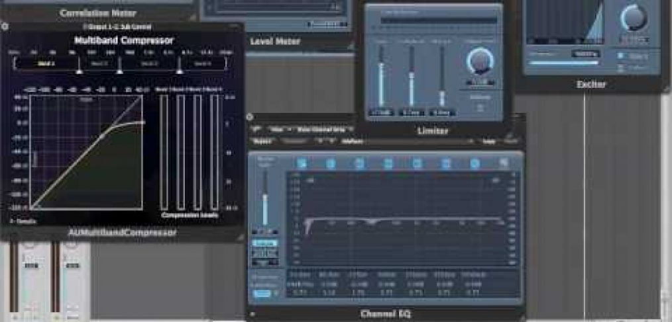Select Band 1 in the Multiband Compressor
Screen dimensions: 672x322
46,63
